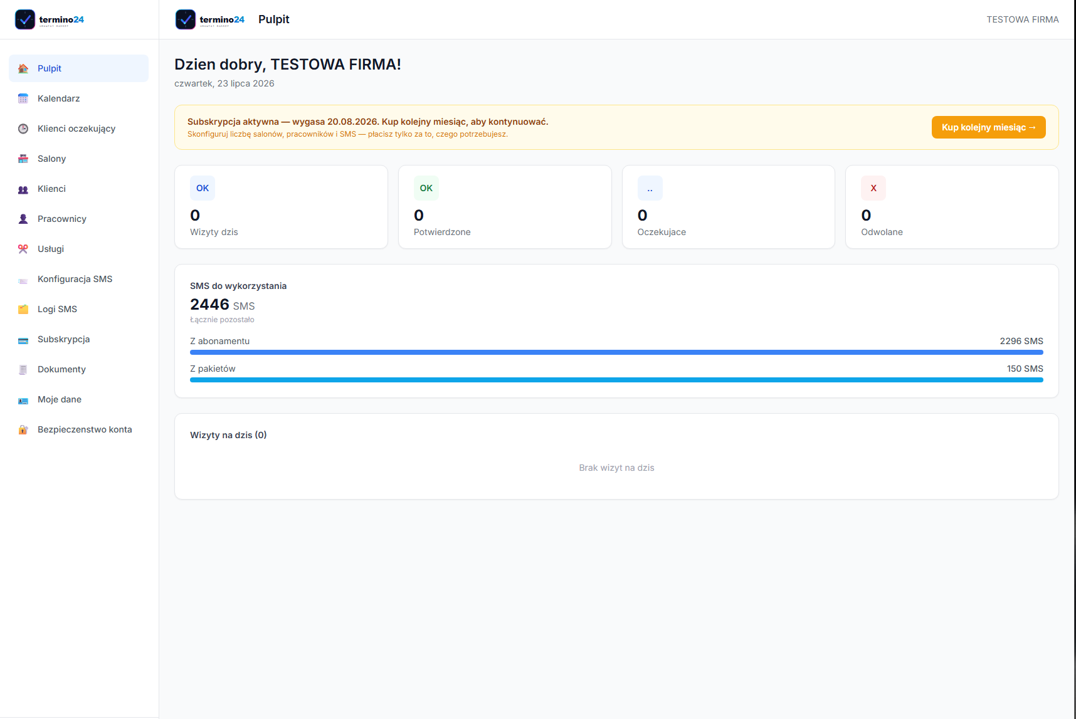Click the Moje dane ID card icon

coord(23,400)
